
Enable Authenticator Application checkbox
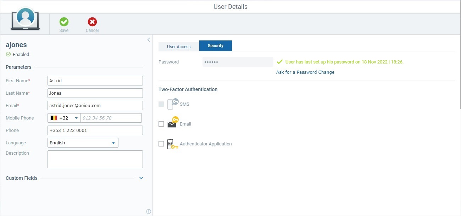[161, 144]
